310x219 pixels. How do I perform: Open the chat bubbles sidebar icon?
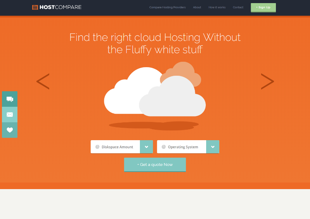click(10, 99)
